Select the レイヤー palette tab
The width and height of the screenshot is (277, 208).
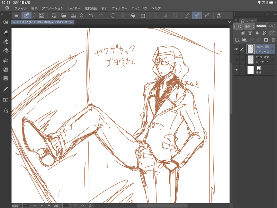coord(248,21)
